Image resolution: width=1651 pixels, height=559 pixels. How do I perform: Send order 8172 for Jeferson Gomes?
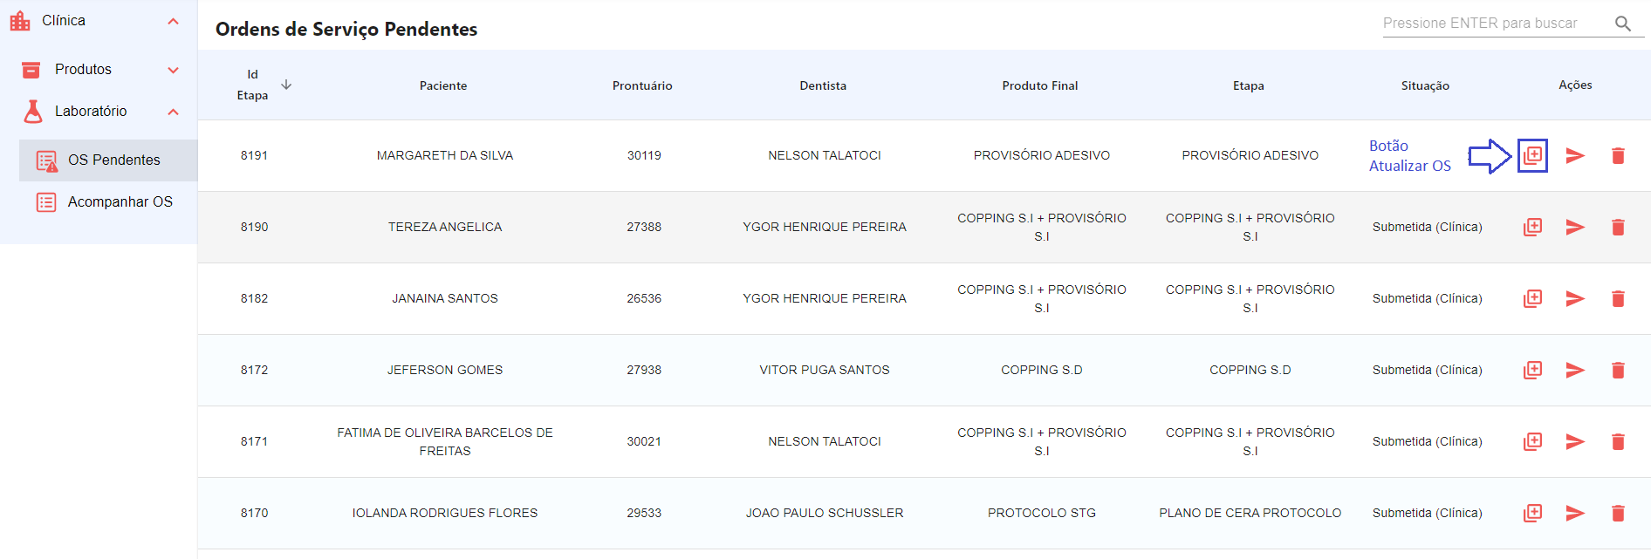1575,370
